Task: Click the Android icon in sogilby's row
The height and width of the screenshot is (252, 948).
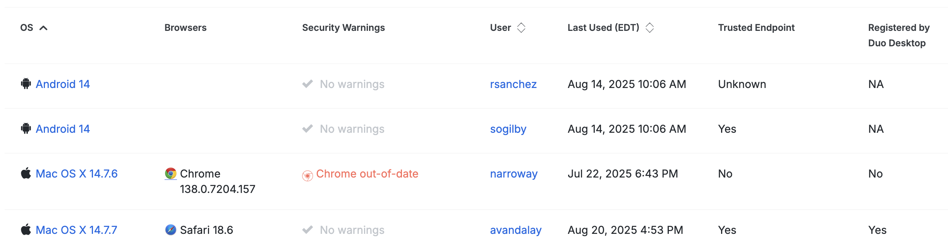Action: [x=26, y=129]
